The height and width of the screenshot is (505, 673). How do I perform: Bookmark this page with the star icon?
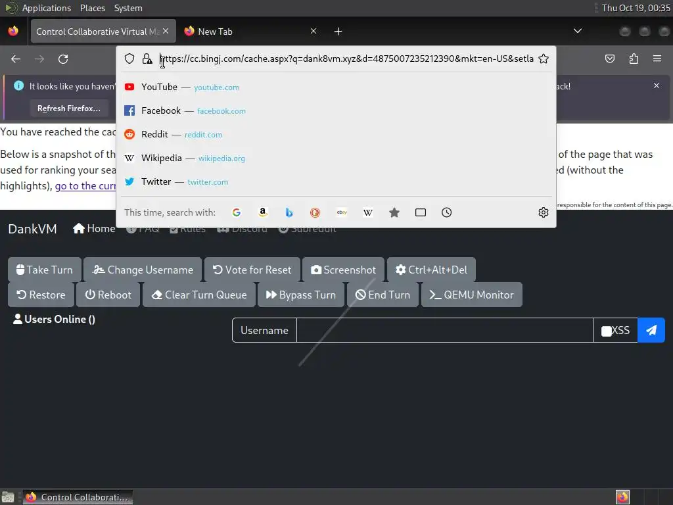pos(544,59)
